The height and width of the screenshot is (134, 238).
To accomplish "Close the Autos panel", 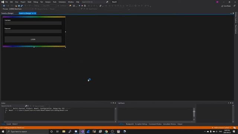I will pos(115,103).
